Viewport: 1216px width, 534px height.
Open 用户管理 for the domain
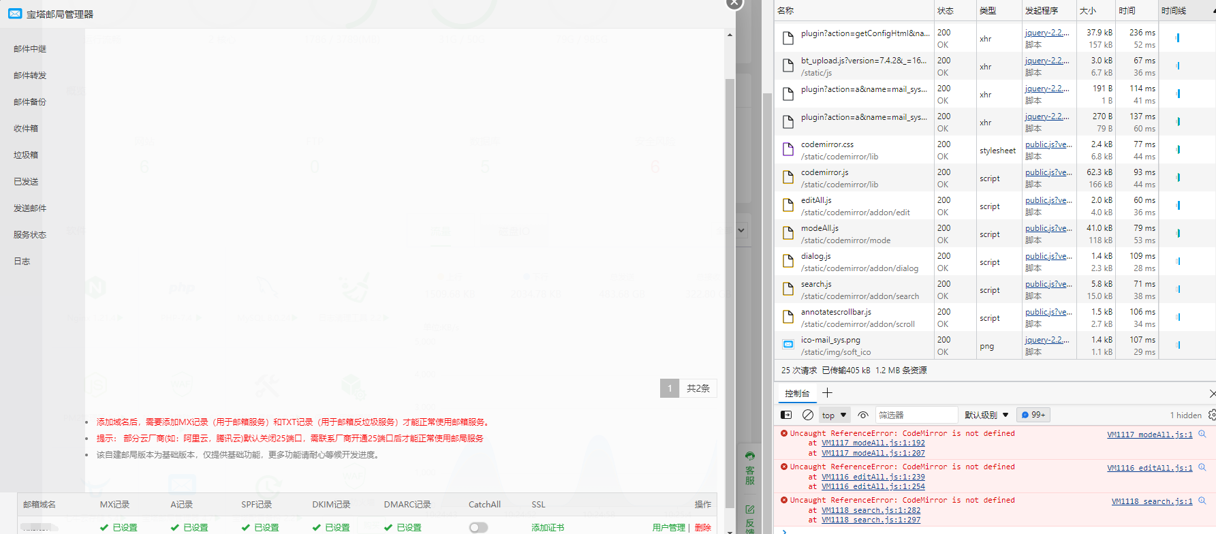668,528
